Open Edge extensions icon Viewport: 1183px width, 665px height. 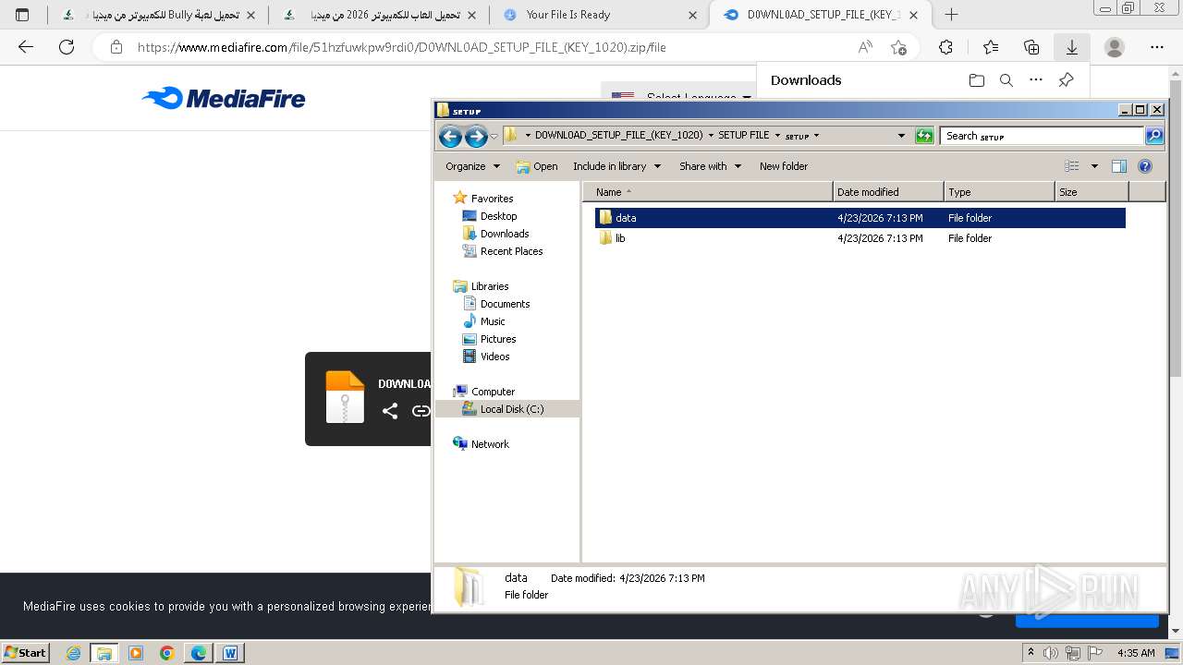pyautogui.click(x=945, y=47)
